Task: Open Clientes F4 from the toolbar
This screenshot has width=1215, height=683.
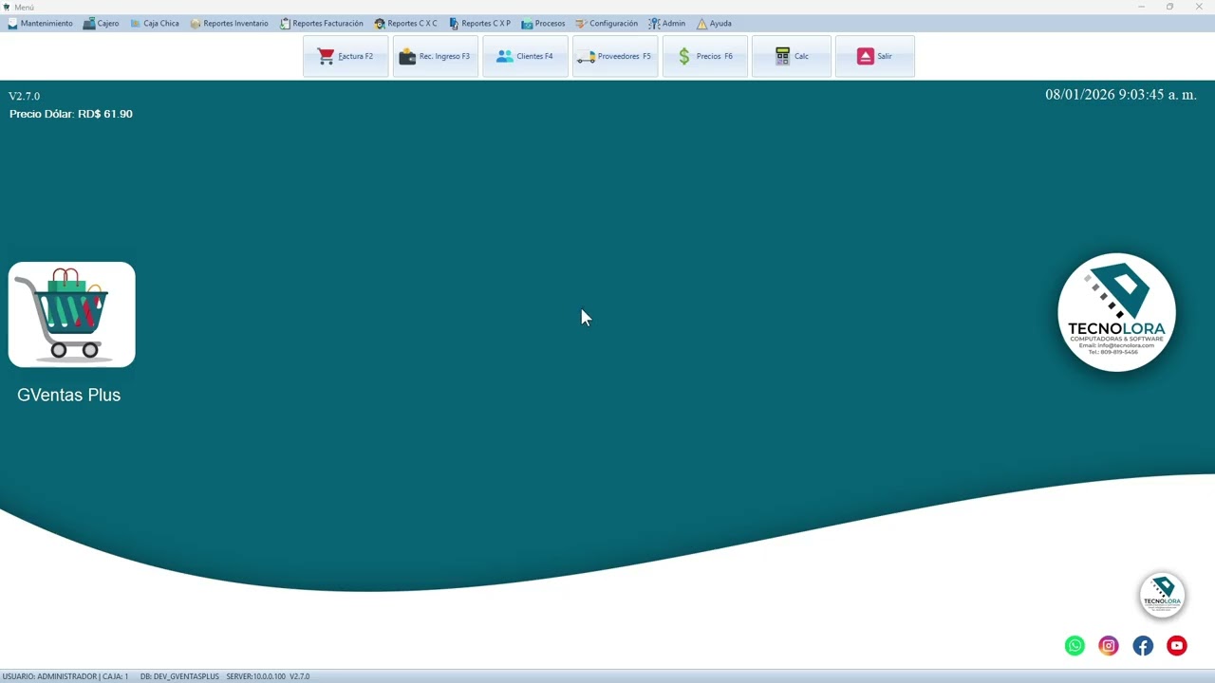Action: [x=525, y=56]
